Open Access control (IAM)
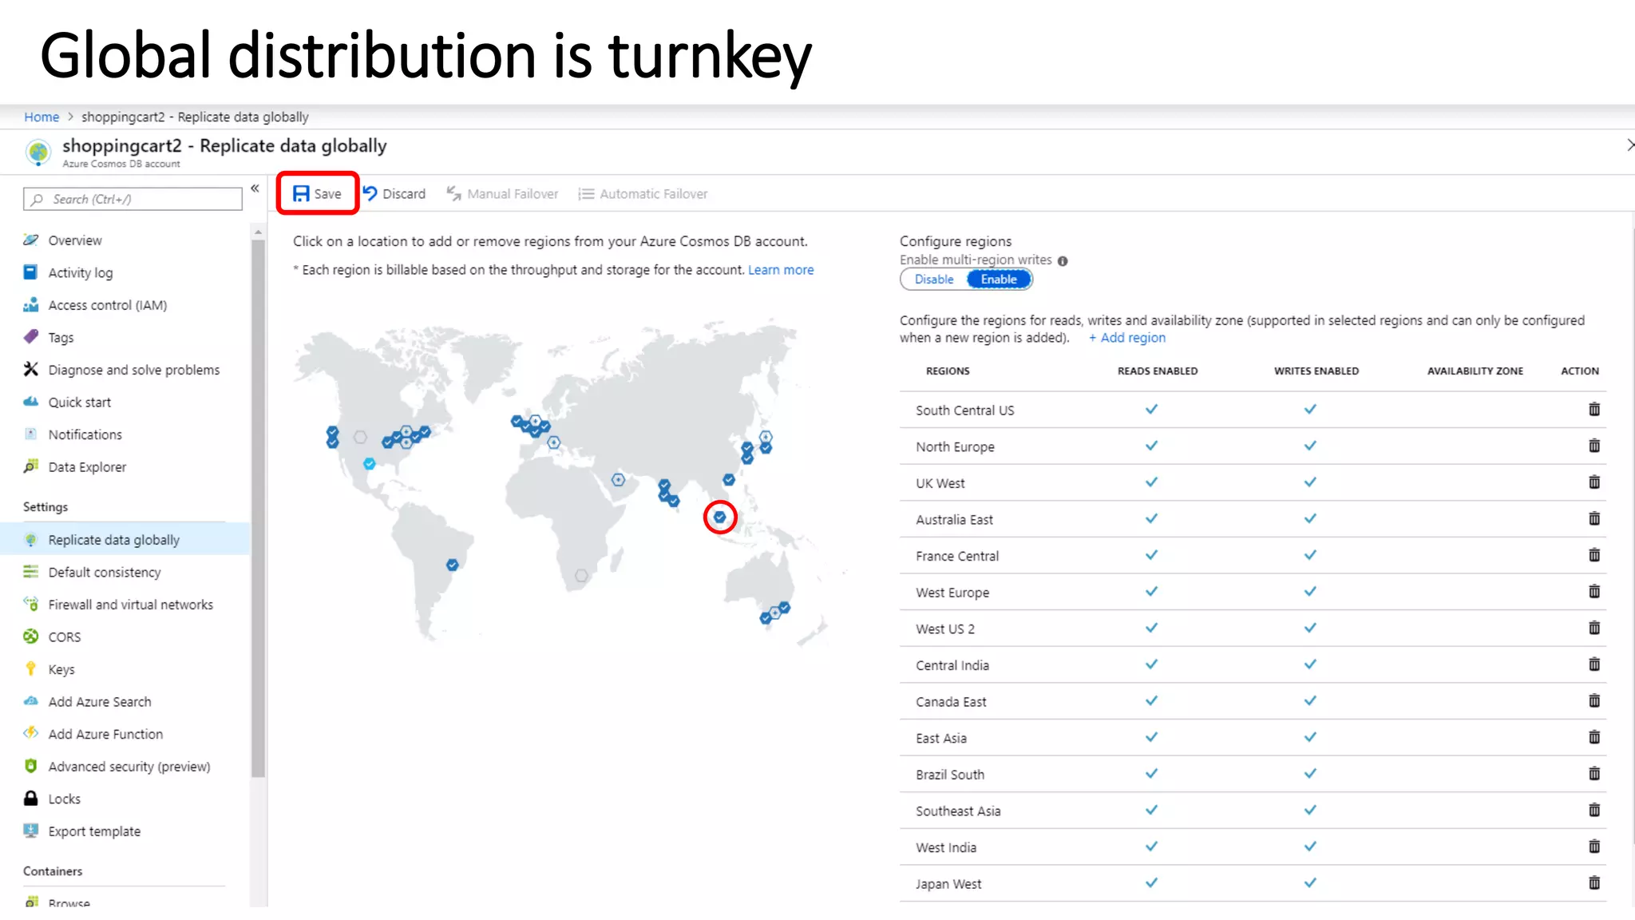 click(107, 305)
